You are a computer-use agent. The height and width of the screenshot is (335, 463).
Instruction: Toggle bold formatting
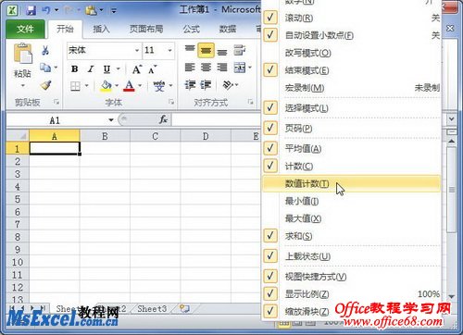75,69
